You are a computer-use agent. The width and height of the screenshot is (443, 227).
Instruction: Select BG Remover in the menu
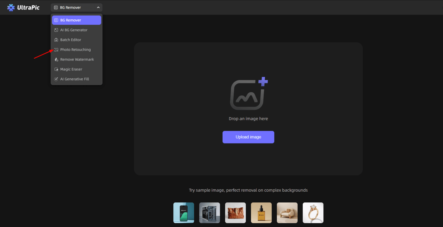click(x=76, y=20)
